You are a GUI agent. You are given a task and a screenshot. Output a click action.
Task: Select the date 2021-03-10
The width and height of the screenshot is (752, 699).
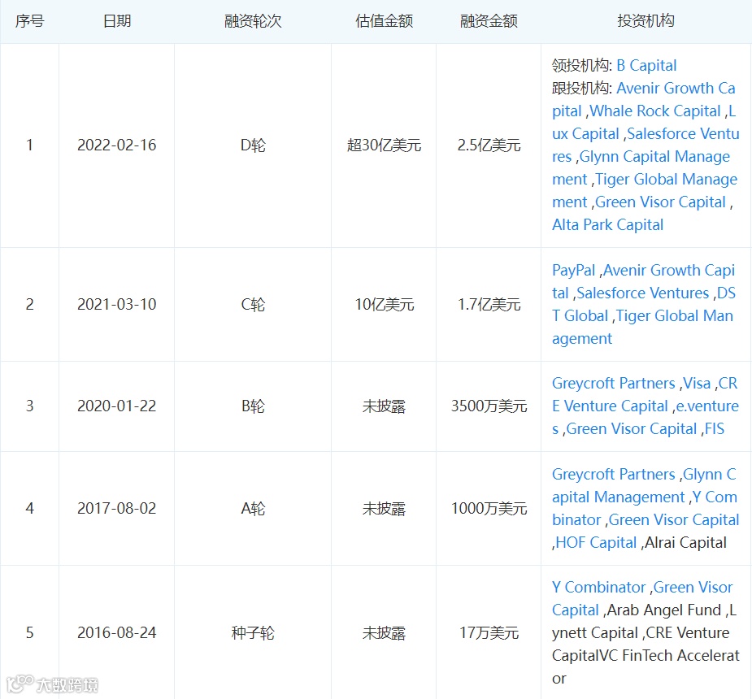pyautogui.click(x=117, y=305)
